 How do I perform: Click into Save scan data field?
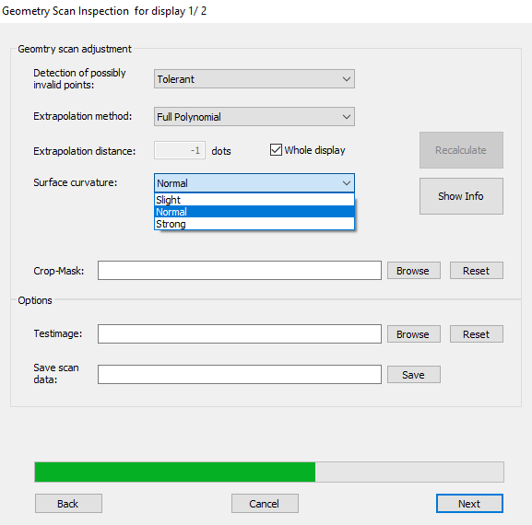240,375
